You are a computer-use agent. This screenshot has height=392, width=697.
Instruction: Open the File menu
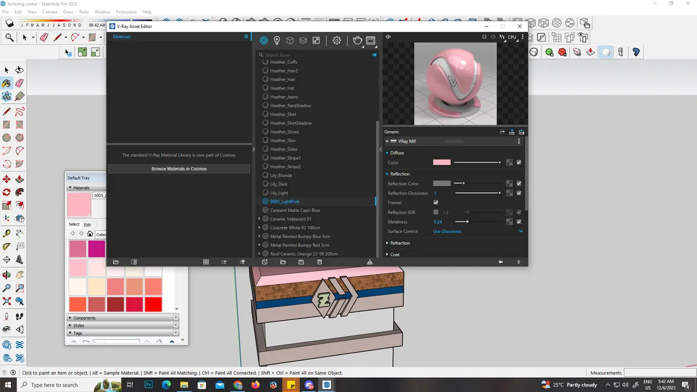5,11
